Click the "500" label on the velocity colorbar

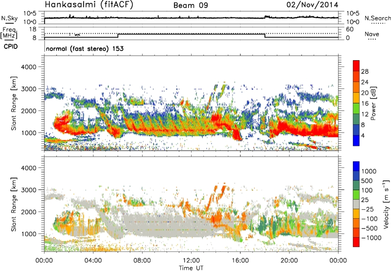(x=367, y=181)
